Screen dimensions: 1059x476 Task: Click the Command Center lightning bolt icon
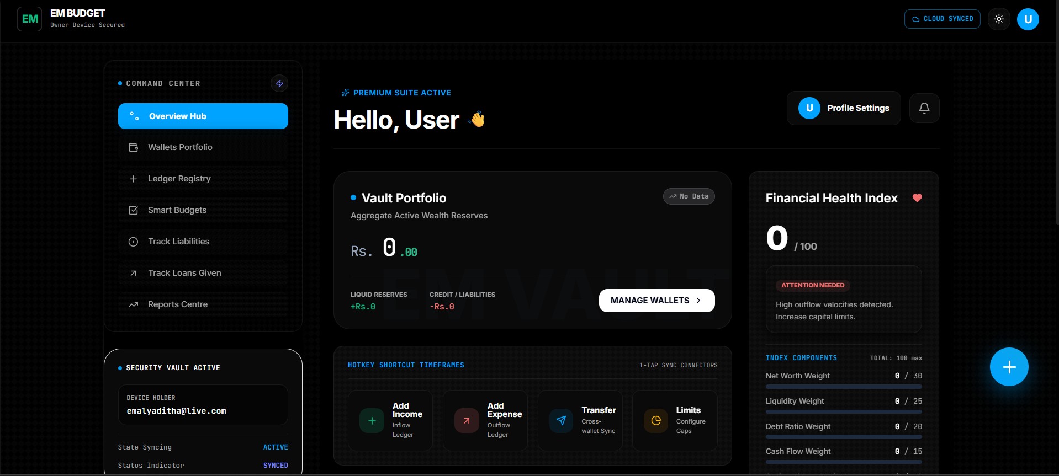point(279,83)
